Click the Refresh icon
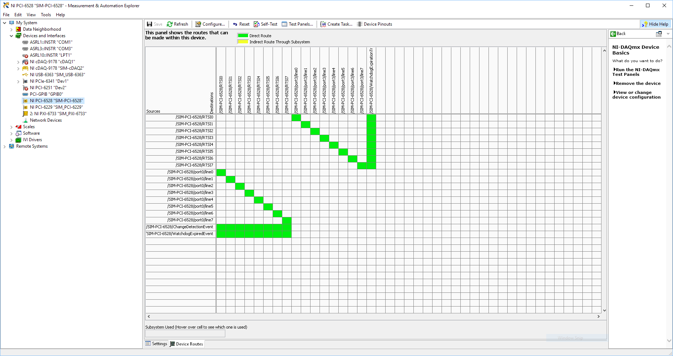The image size is (673, 356). click(x=170, y=24)
